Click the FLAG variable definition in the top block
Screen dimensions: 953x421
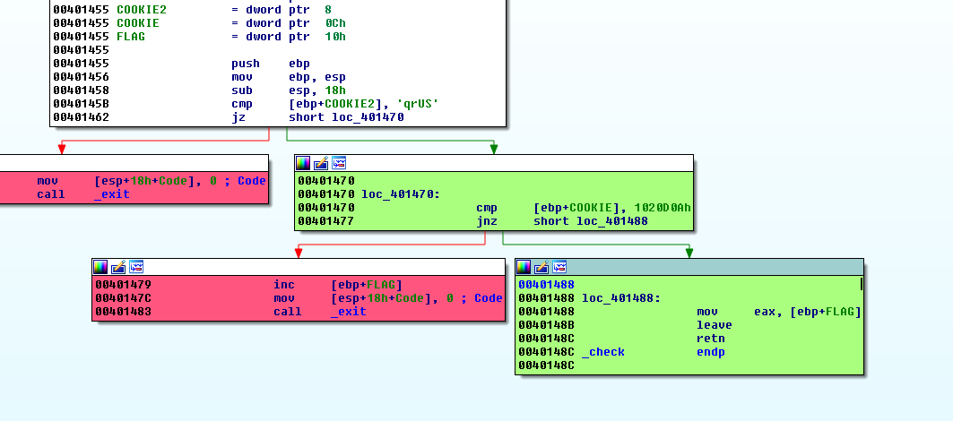(x=131, y=37)
